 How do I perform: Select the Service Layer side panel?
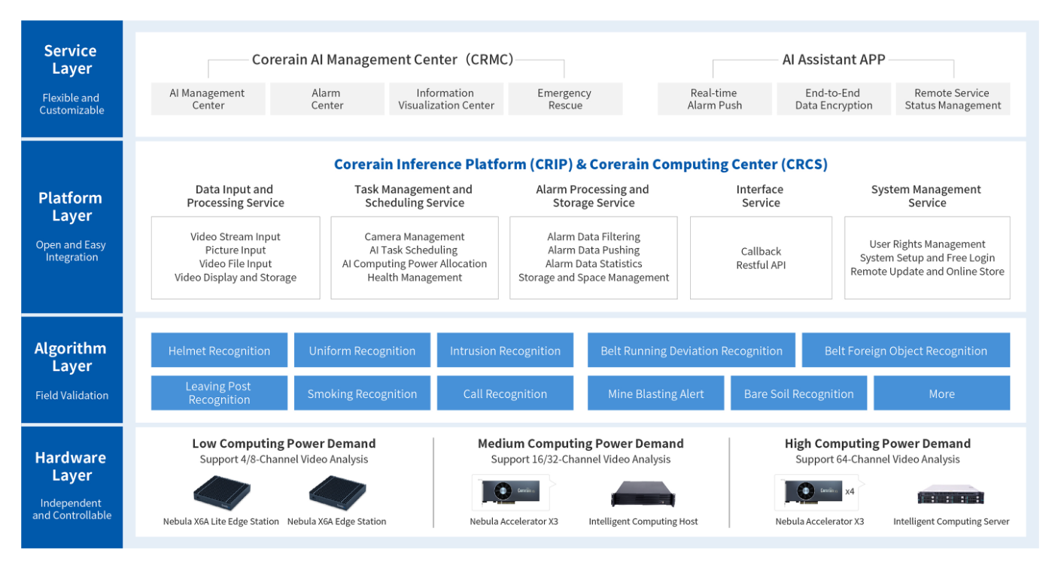point(71,79)
